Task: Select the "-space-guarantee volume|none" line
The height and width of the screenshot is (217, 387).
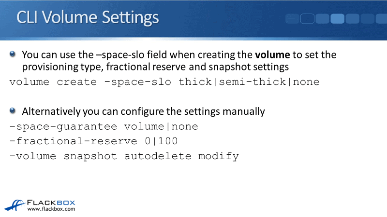Action: 104,127
